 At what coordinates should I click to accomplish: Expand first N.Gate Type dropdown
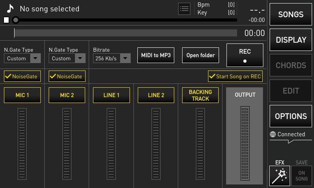(x=22, y=58)
